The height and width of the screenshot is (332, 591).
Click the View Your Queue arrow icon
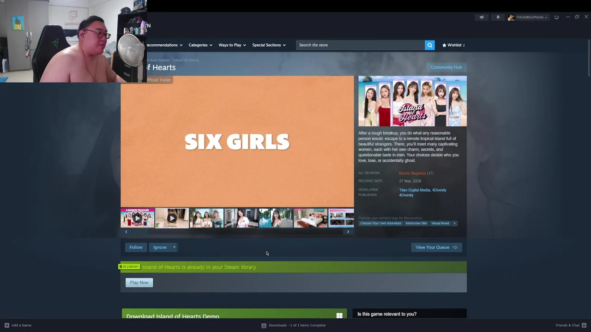[x=455, y=247]
